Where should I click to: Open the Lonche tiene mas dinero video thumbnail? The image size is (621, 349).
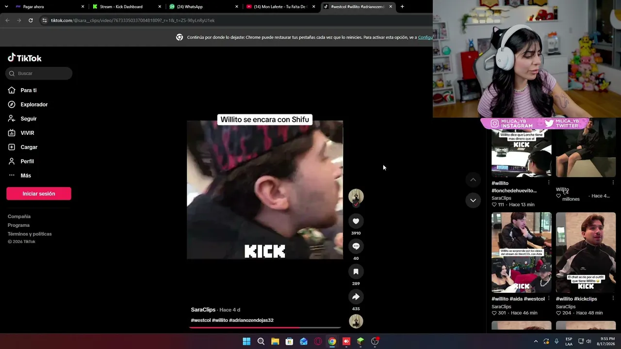[522, 148]
